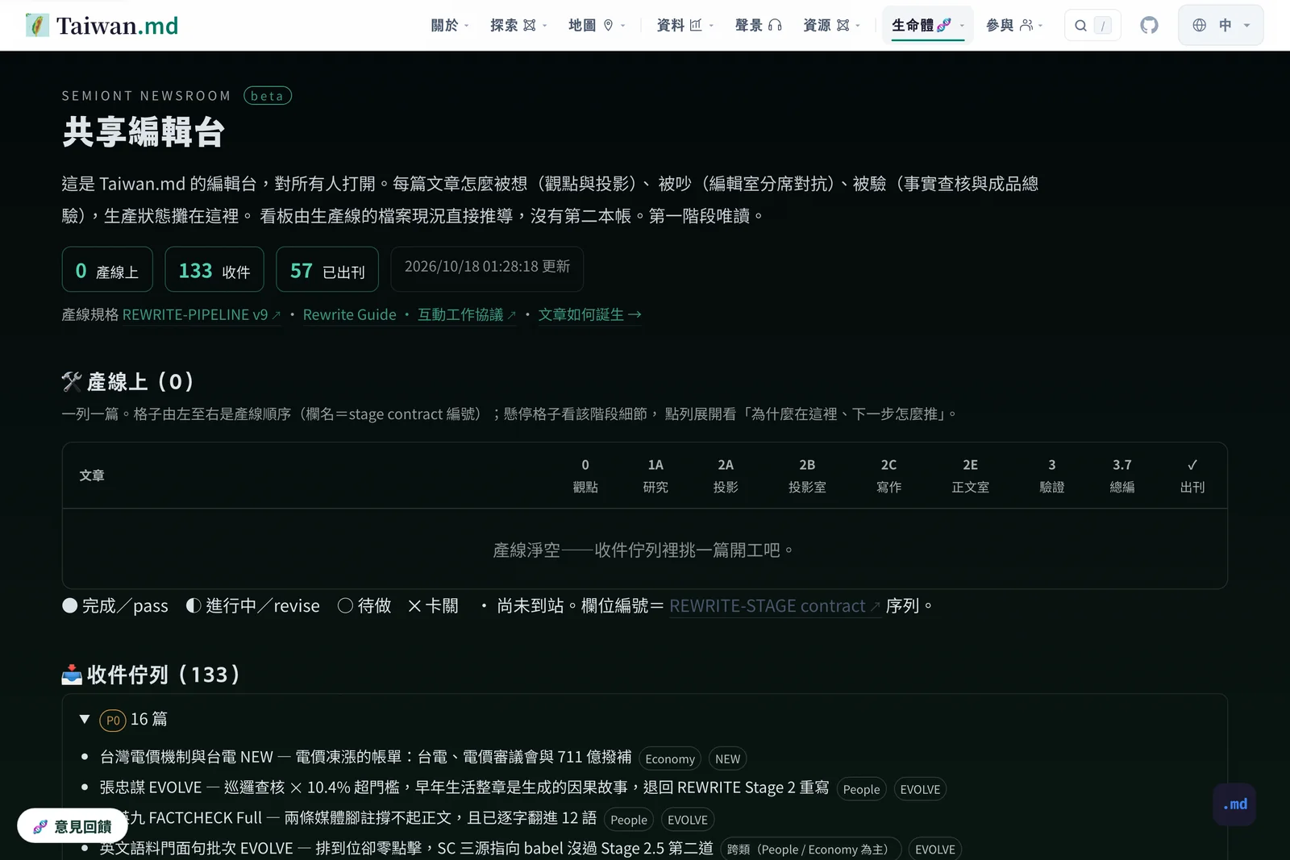Click the 57 已出刊 stat card
This screenshot has height=860, width=1290.
coord(327,269)
